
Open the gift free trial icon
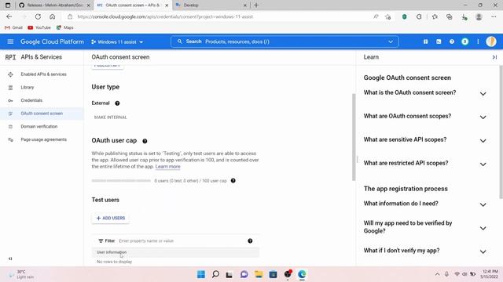[x=425, y=42]
